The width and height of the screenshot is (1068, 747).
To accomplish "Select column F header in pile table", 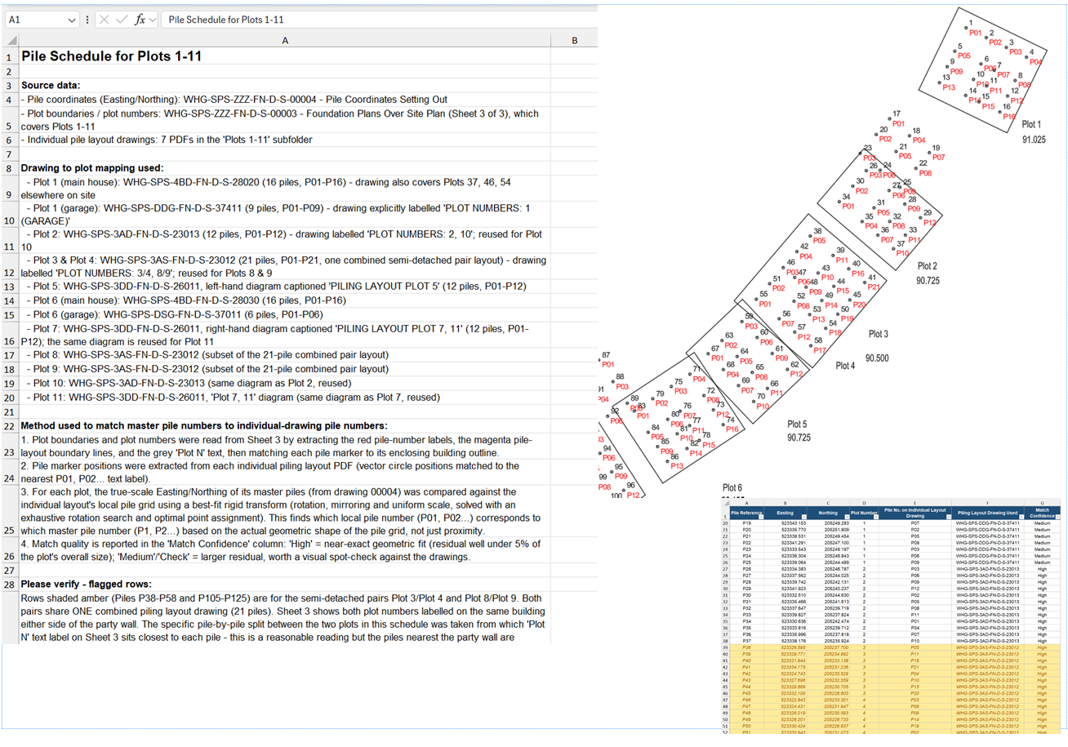I will coord(987,503).
